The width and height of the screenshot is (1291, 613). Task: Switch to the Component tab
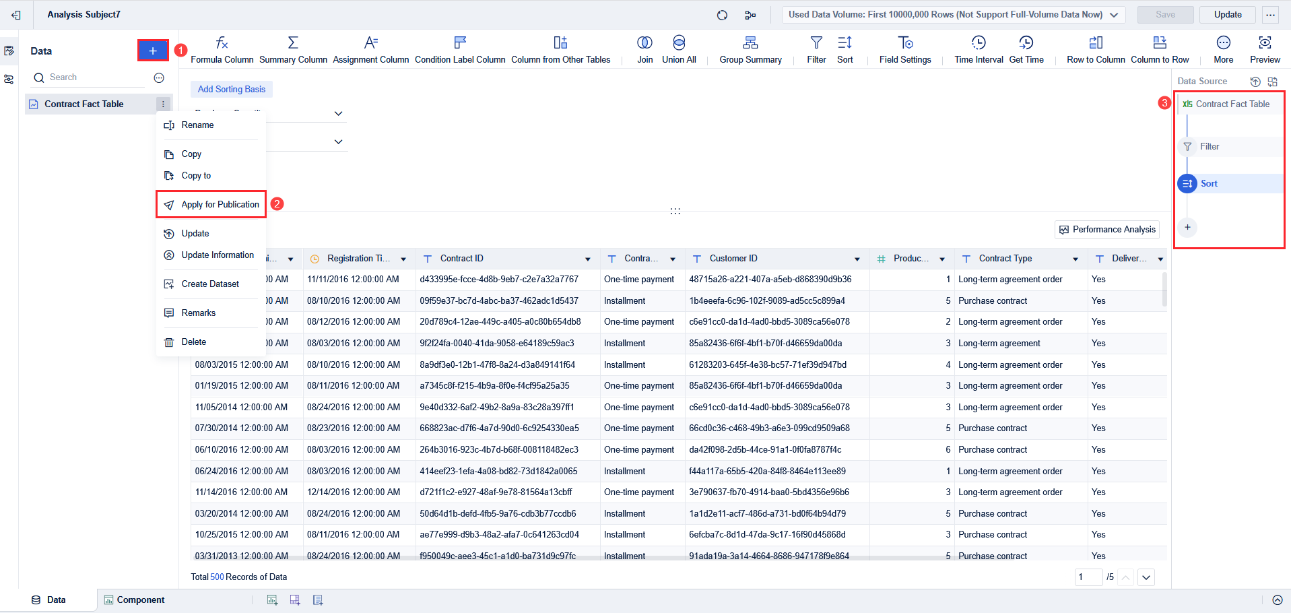pyautogui.click(x=134, y=600)
